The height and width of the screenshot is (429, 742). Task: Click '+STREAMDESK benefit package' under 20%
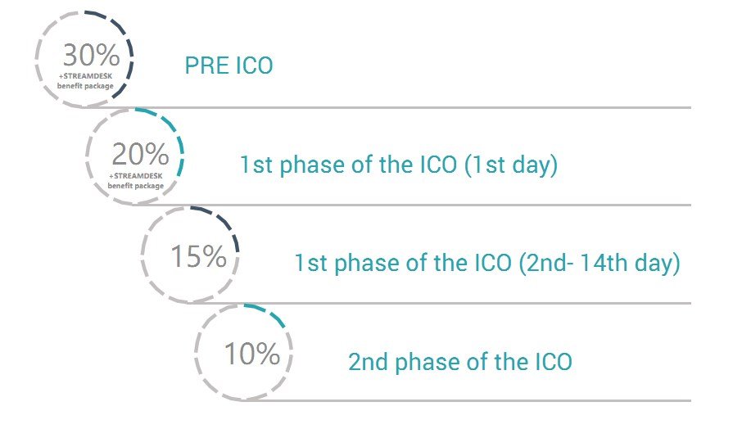pyautogui.click(x=136, y=181)
